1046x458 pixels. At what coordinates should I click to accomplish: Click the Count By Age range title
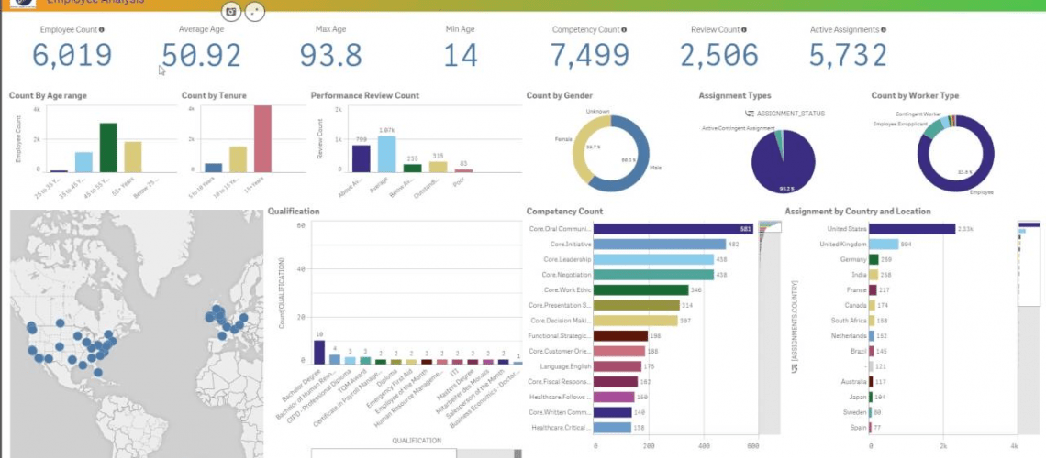pyautogui.click(x=48, y=96)
